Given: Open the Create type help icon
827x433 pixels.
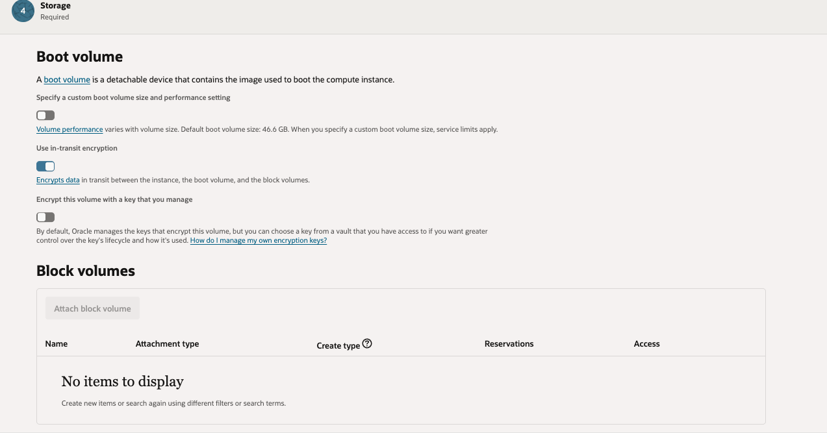Looking at the screenshot, I should pyautogui.click(x=367, y=344).
